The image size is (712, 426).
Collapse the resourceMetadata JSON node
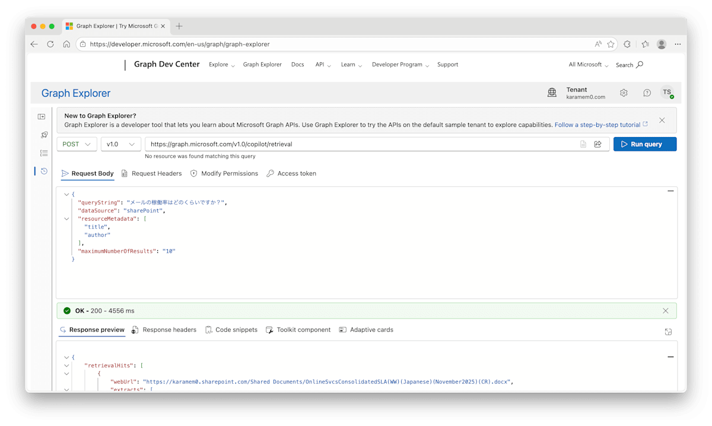66,218
